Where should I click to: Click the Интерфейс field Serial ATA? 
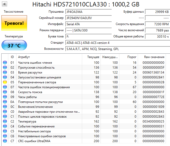(x=88, y=24)
